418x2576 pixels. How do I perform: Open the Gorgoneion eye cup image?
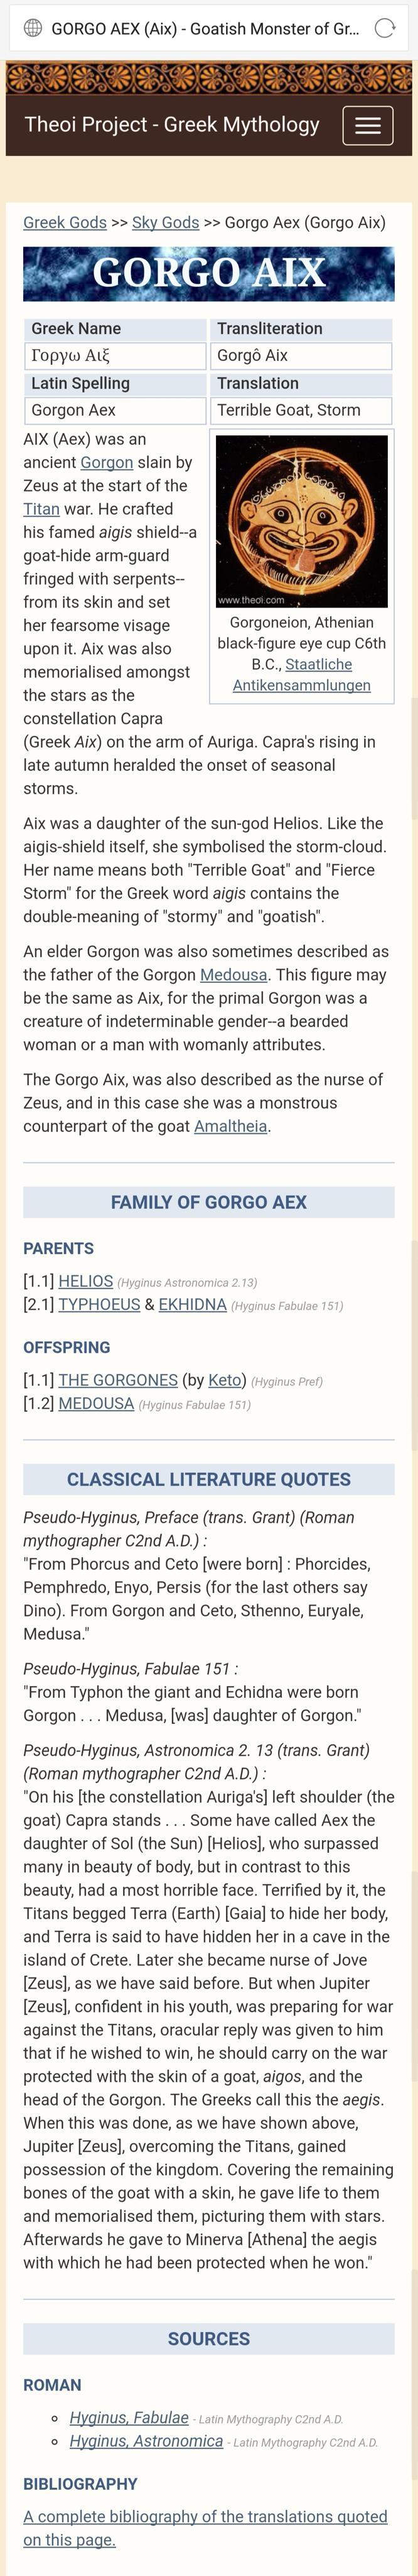[x=301, y=520]
